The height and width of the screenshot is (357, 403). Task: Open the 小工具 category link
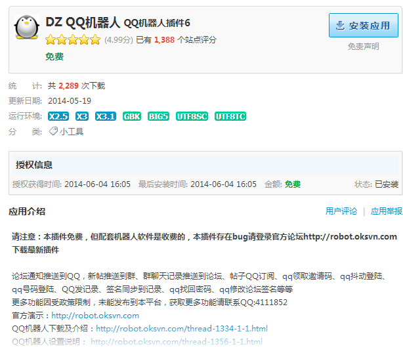(72, 132)
